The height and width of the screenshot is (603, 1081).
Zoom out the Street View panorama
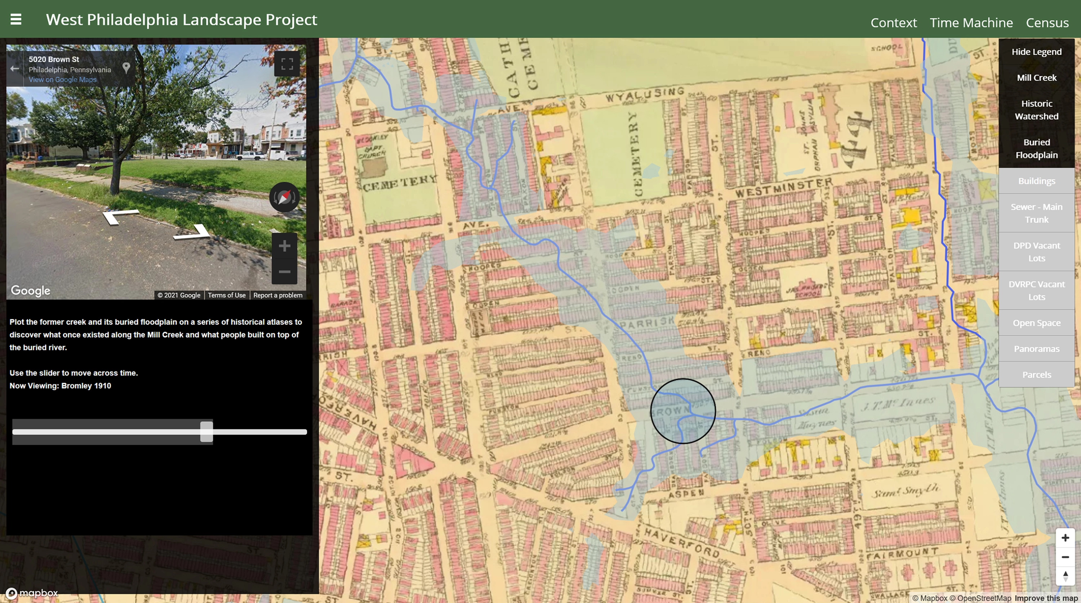(284, 272)
